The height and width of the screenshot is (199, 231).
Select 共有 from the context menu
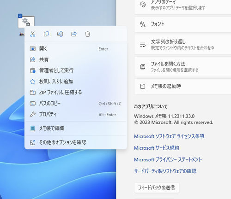tap(75, 59)
